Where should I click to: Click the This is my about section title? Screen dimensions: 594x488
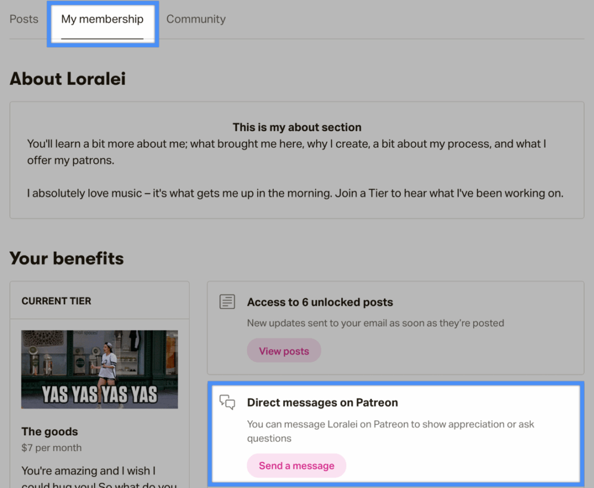pos(297,127)
